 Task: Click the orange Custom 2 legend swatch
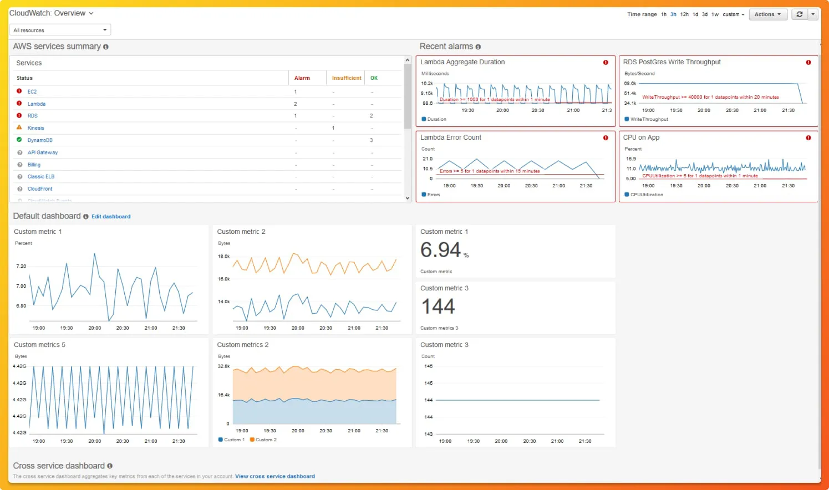(252, 440)
